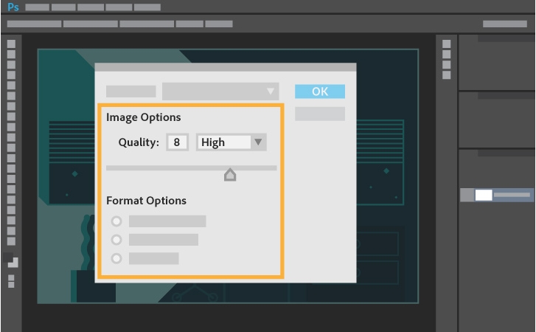Click the OK button

point(320,91)
